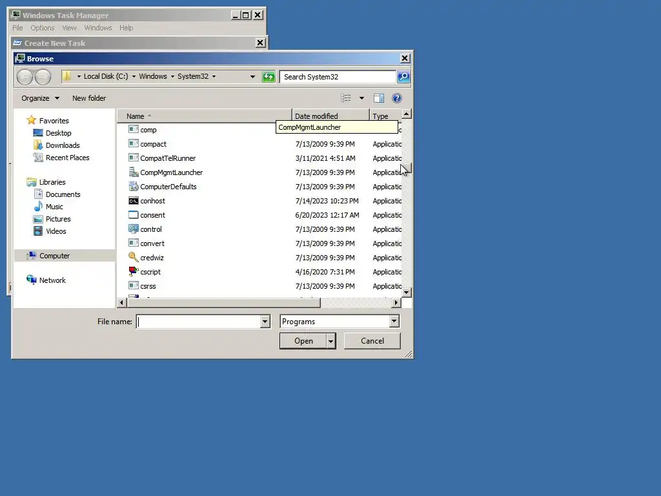Select the consent file icon
Image resolution: width=661 pixels, height=496 pixels.
click(x=133, y=215)
